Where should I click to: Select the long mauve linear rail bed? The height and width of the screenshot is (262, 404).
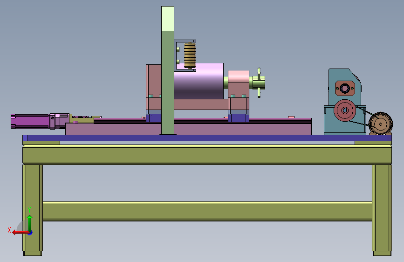188,129
